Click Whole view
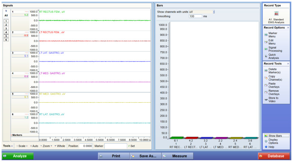This screenshot has width=293, height=162. [x=60, y=146]
